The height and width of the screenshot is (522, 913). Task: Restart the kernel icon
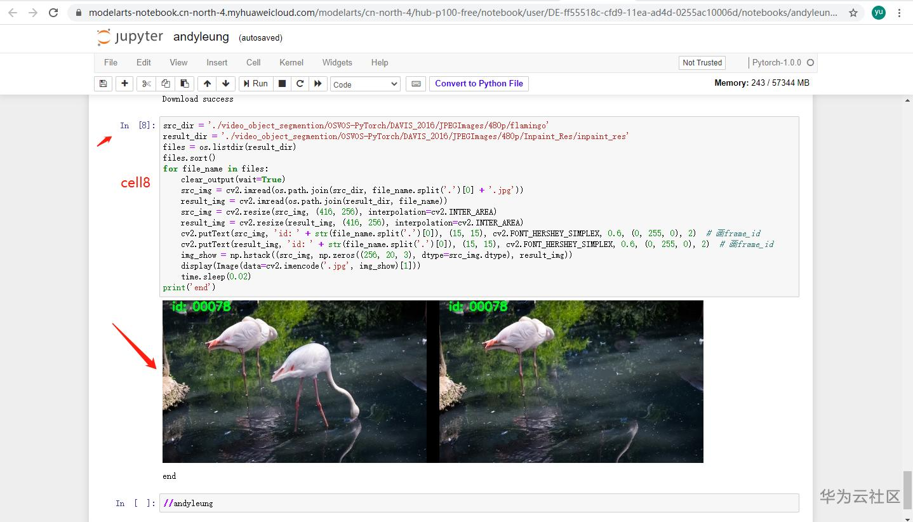300,84
